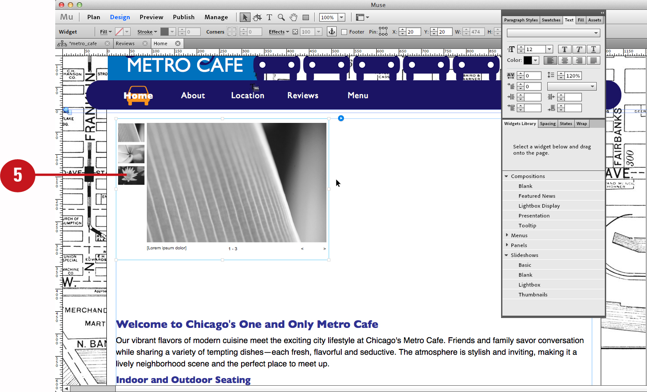Open the Paragraph Styles tab
The image size is (647, 392).
pos(521,20)
